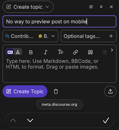The image size is (119, 130).
Task: Click the Bold formatting icon
Action: point(31,52)
